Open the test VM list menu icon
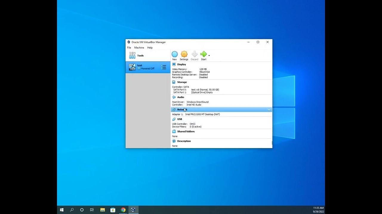 (x=164, y=67)
